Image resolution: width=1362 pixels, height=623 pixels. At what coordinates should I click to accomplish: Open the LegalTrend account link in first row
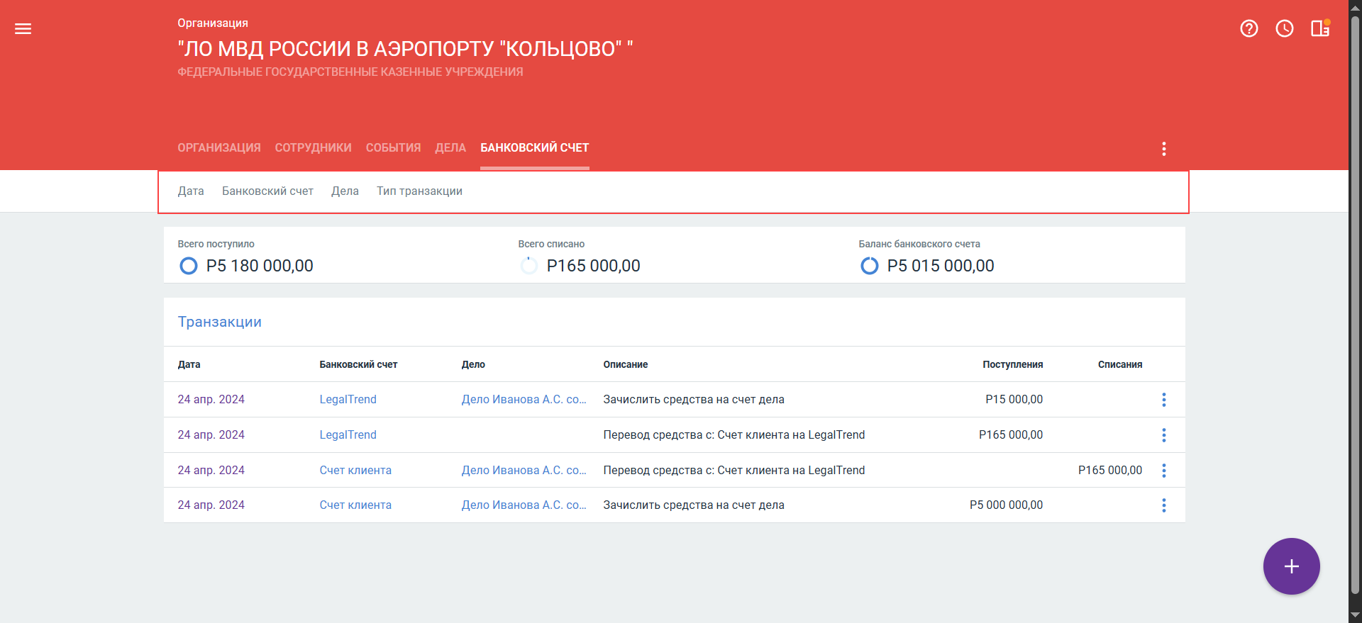(348, 400)
